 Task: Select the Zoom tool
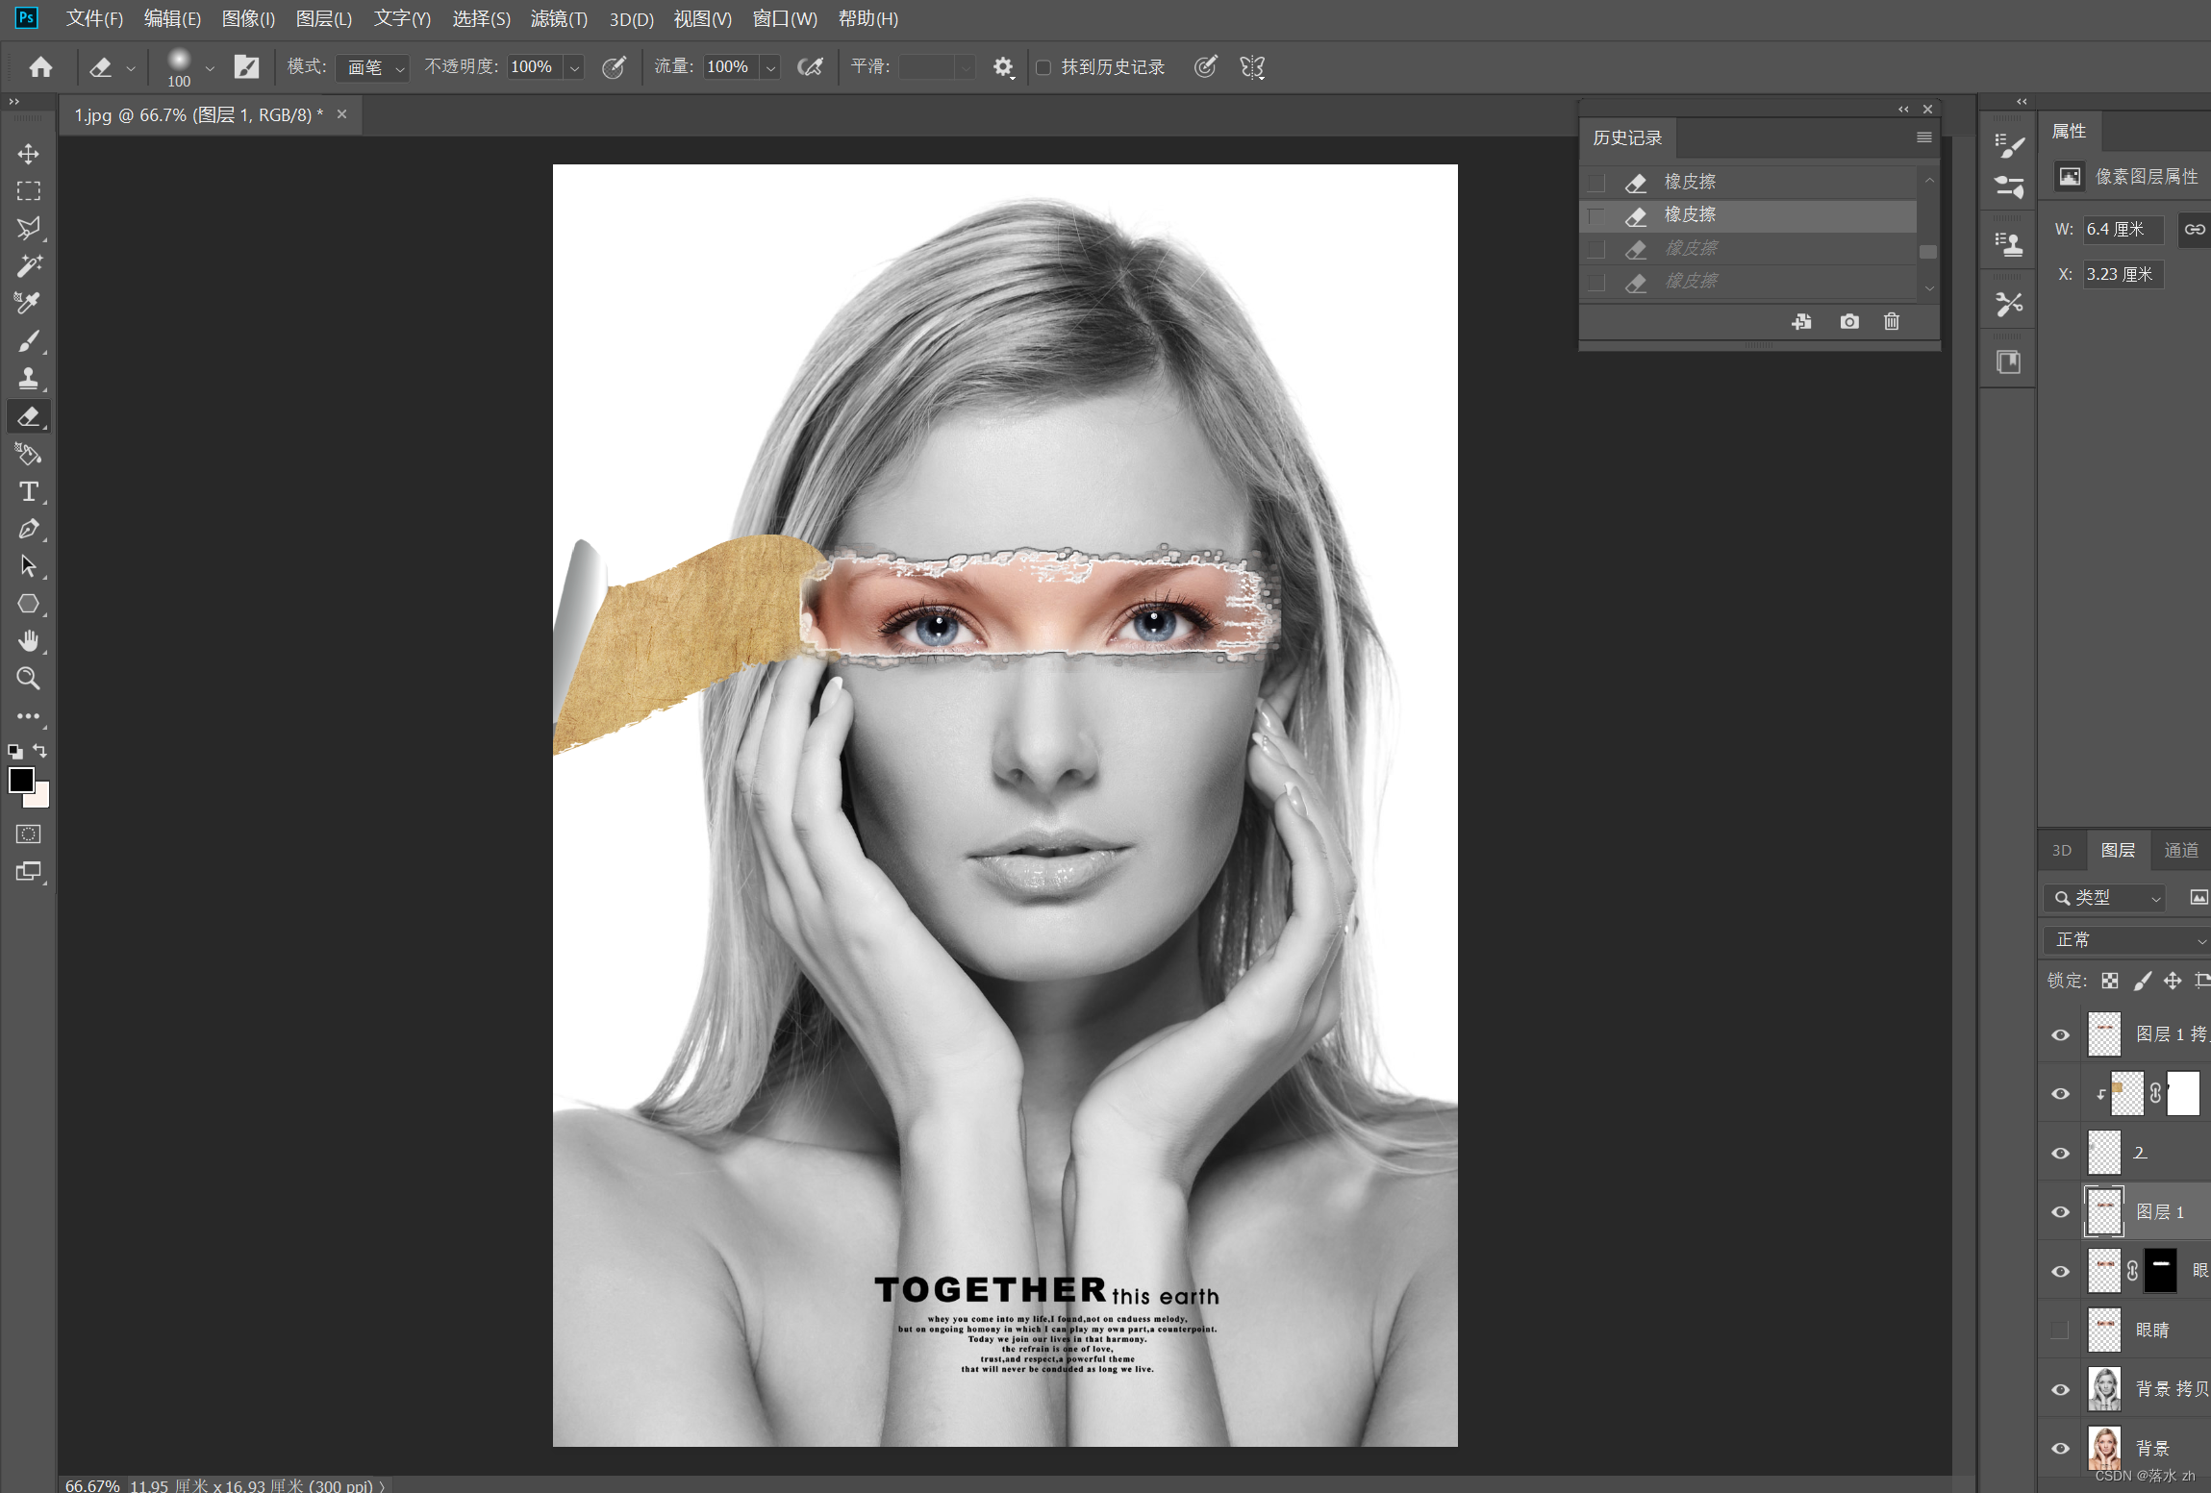click(x=28, y=679)
